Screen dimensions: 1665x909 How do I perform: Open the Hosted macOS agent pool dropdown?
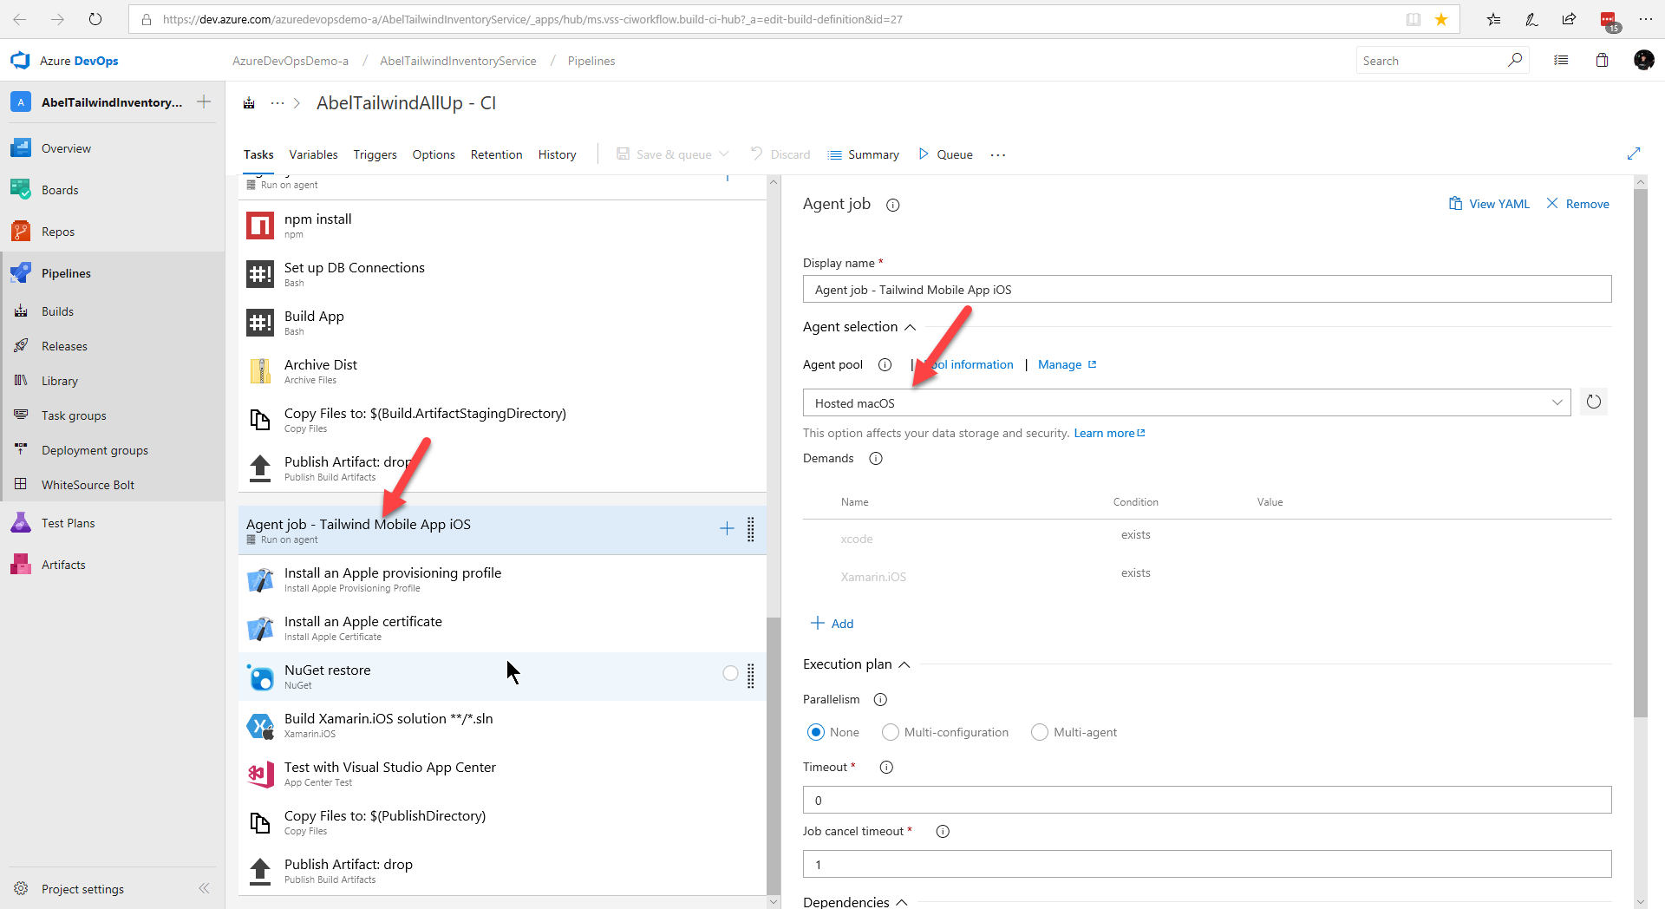(1186, 402)
